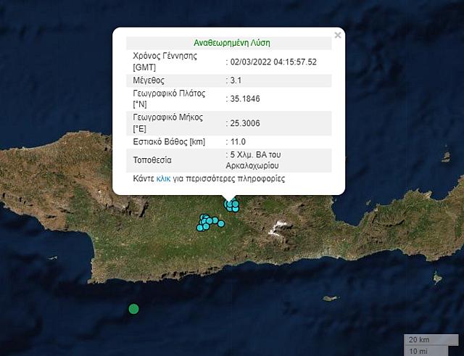Click the 'κλικ' link for more information
Viewport: 464px width, 356px height.
(163, 178)
